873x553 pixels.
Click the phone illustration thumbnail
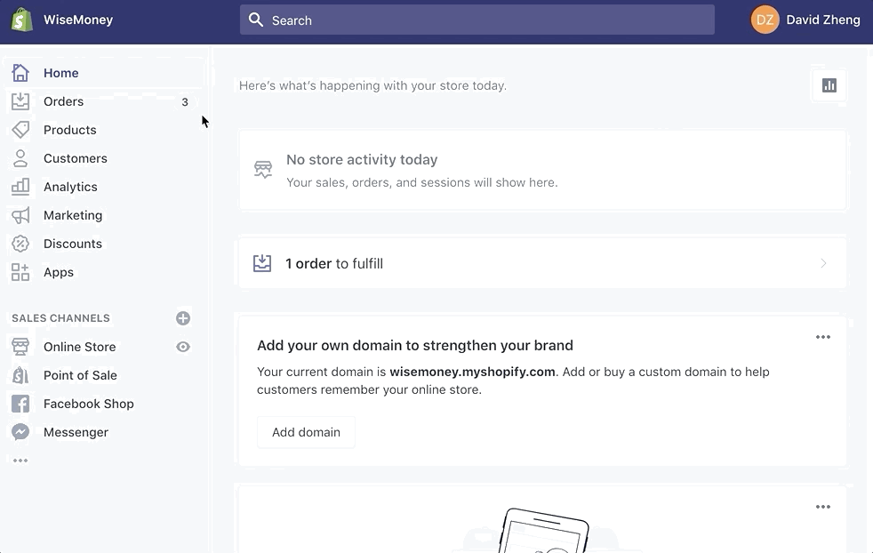[x=543, y=530]
